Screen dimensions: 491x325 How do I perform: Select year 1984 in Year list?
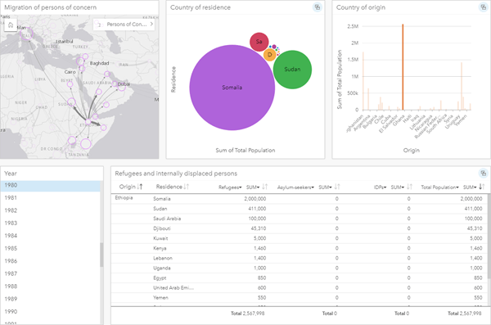point(51,236)
